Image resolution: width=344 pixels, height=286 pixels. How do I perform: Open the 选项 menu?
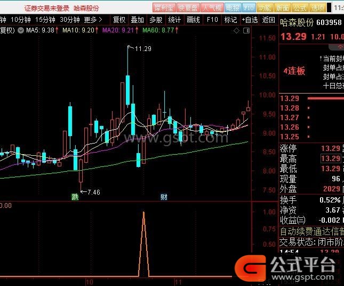click(317, 8)
